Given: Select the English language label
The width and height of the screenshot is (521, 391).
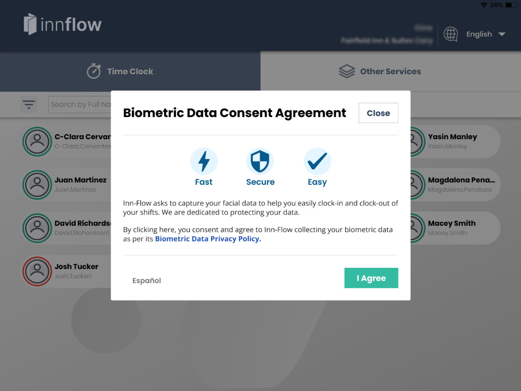Looking at the screenshot, I should coord(479,34).
